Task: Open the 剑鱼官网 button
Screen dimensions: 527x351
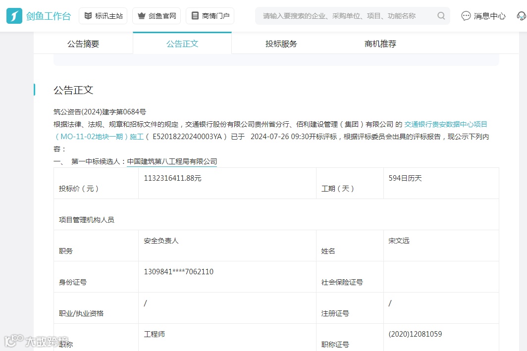Action: pyautogui.click(x=157, y=16)
